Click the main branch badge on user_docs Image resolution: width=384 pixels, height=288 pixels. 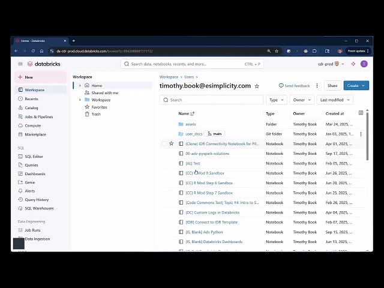(x=214, y=134)
